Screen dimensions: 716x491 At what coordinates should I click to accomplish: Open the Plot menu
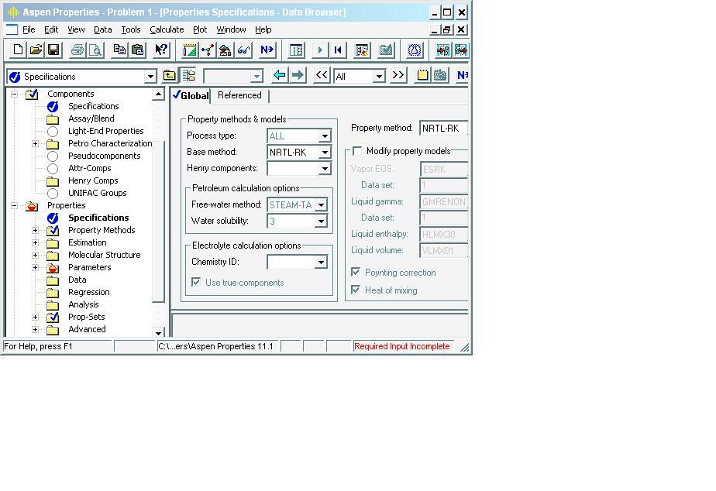pyautogui.click(x=200, y=29)
